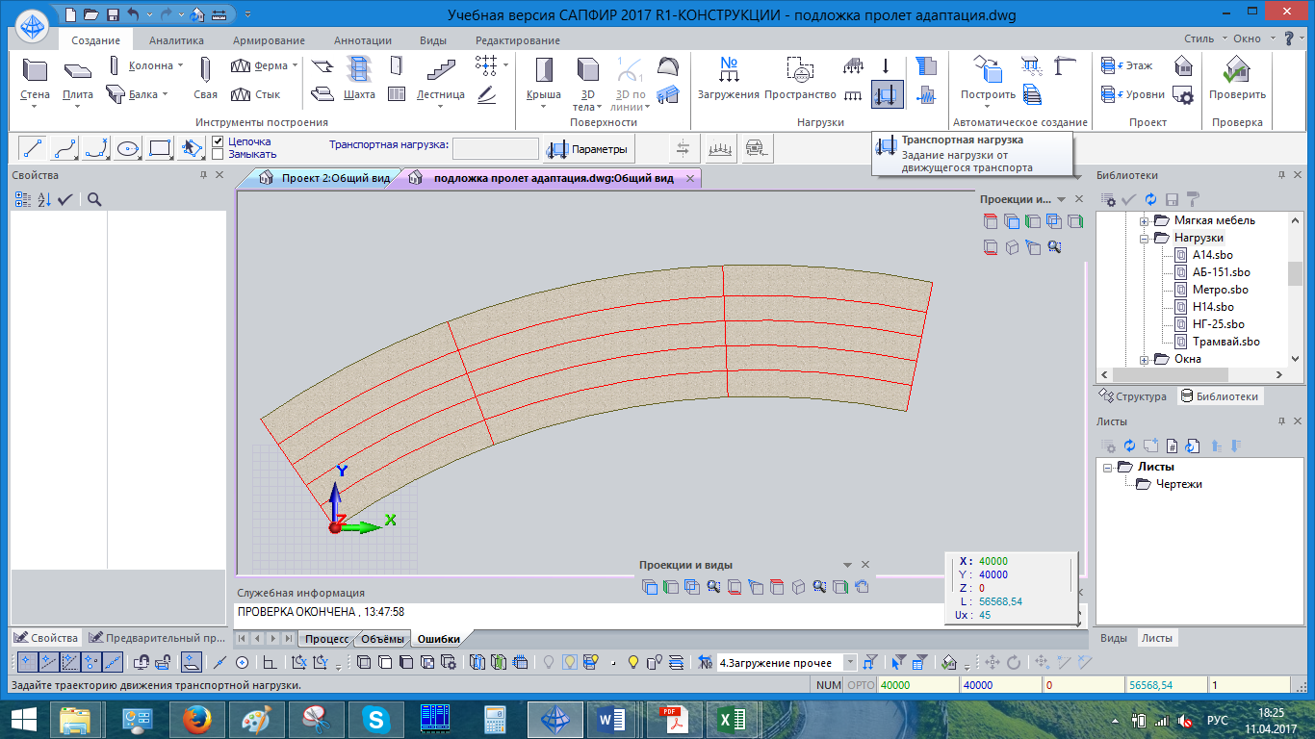Expand the Окна library folder
The height and width of the screenshot is (739, 1315).
pyautogui.click(x=1146, y=359)
